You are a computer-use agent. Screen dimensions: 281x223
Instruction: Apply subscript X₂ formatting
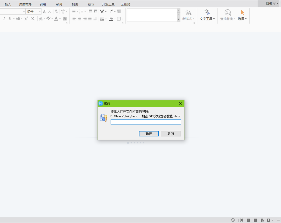[x=33, y=19]
